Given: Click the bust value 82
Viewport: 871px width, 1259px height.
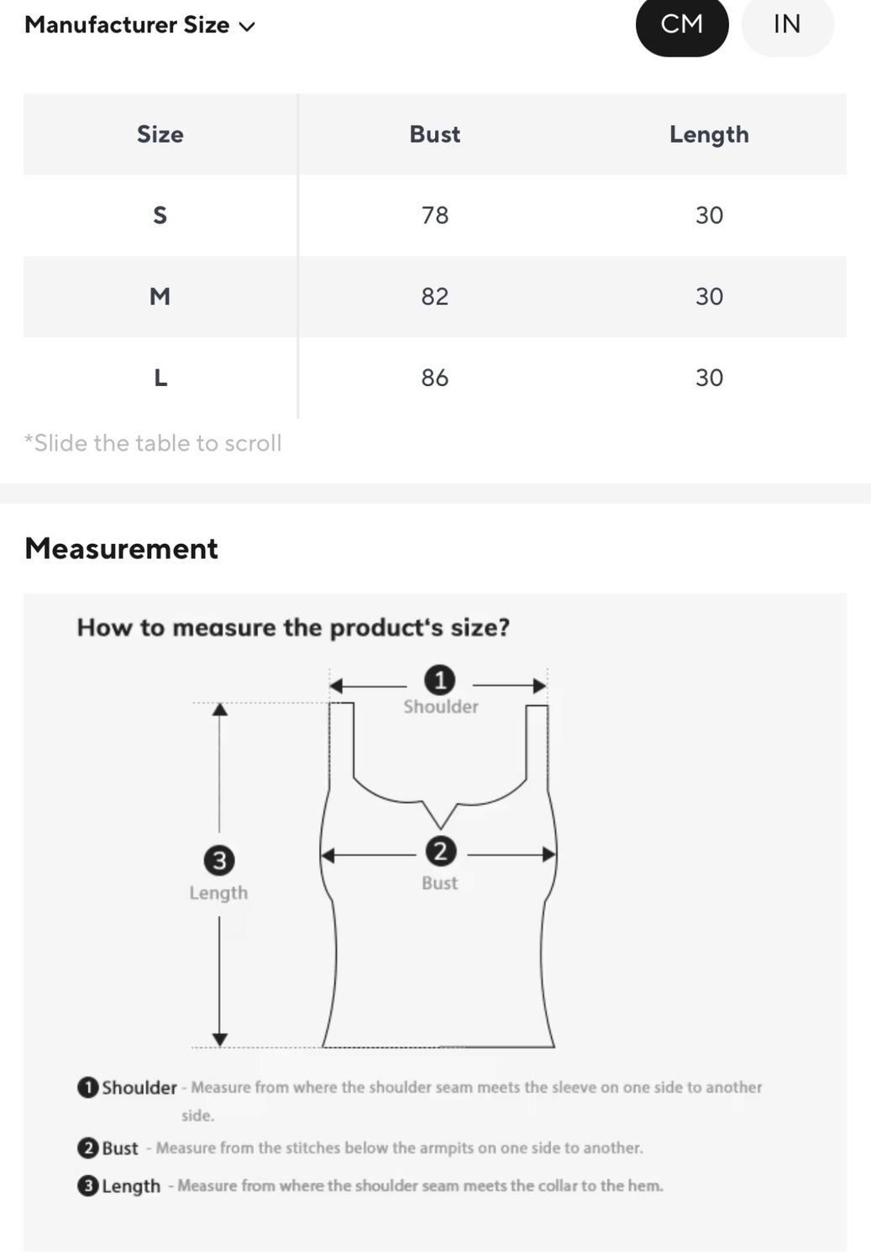Looking at the screenshot, I should point(434,296).
